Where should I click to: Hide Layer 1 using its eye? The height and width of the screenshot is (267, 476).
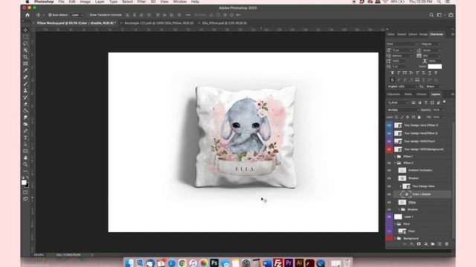pos(389,217)
